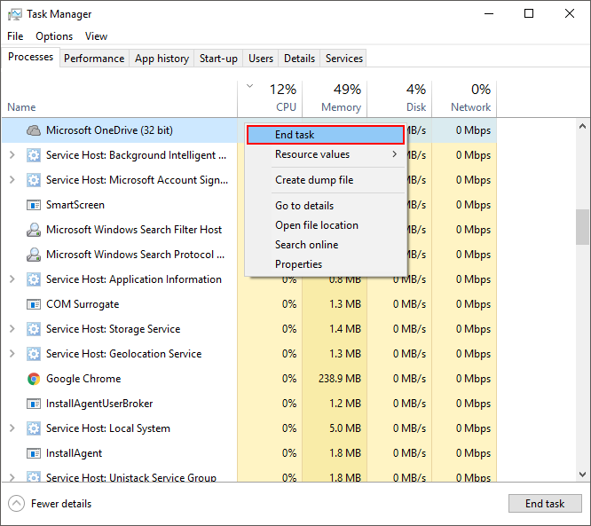The image size is (591, 526).
Task: Select the SmartScreen process name
Action: (75, 205)
